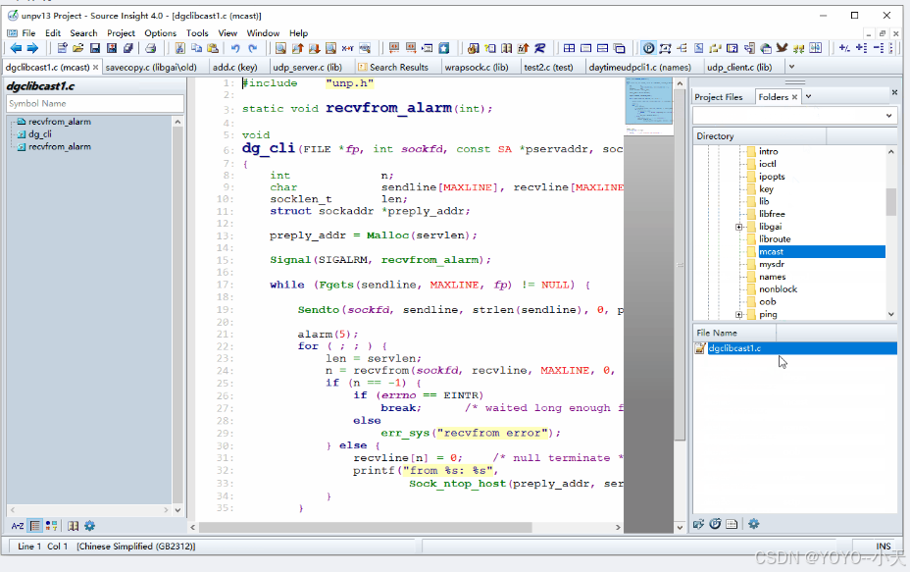
Task: Open the Options menu
Action: [x=160, y=33]
